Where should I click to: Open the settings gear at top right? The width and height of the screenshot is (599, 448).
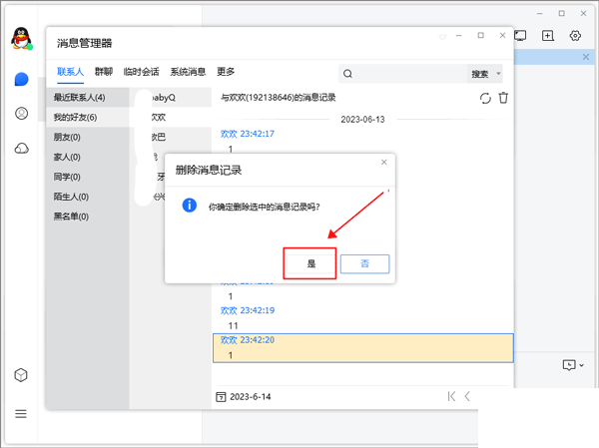click(575, 35)
